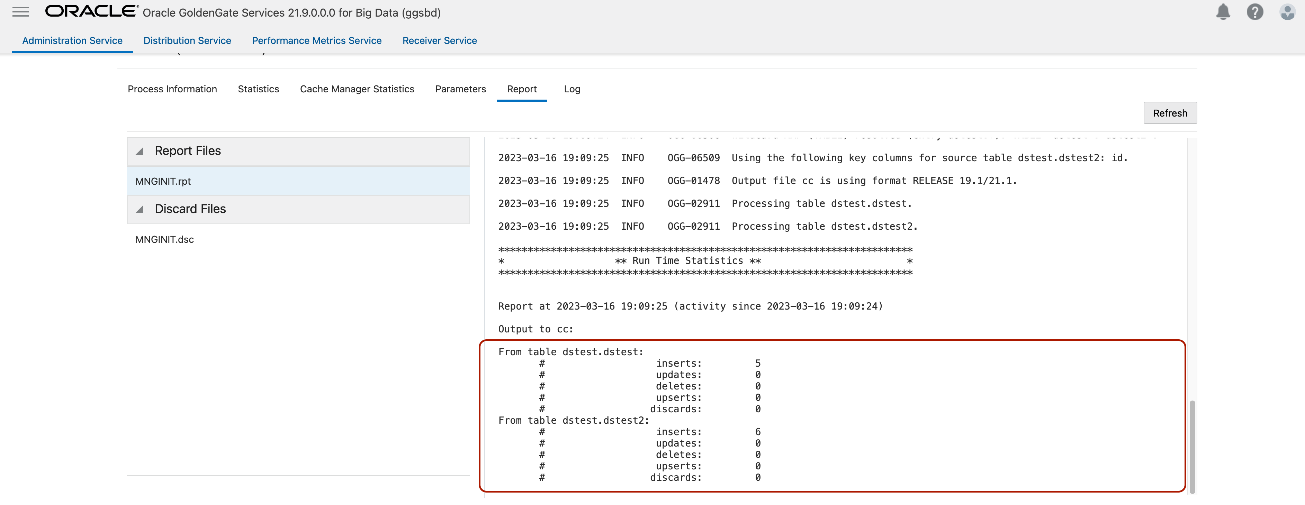Collapse the Discard Files section
1305x505 pixels.
(140, 210)
